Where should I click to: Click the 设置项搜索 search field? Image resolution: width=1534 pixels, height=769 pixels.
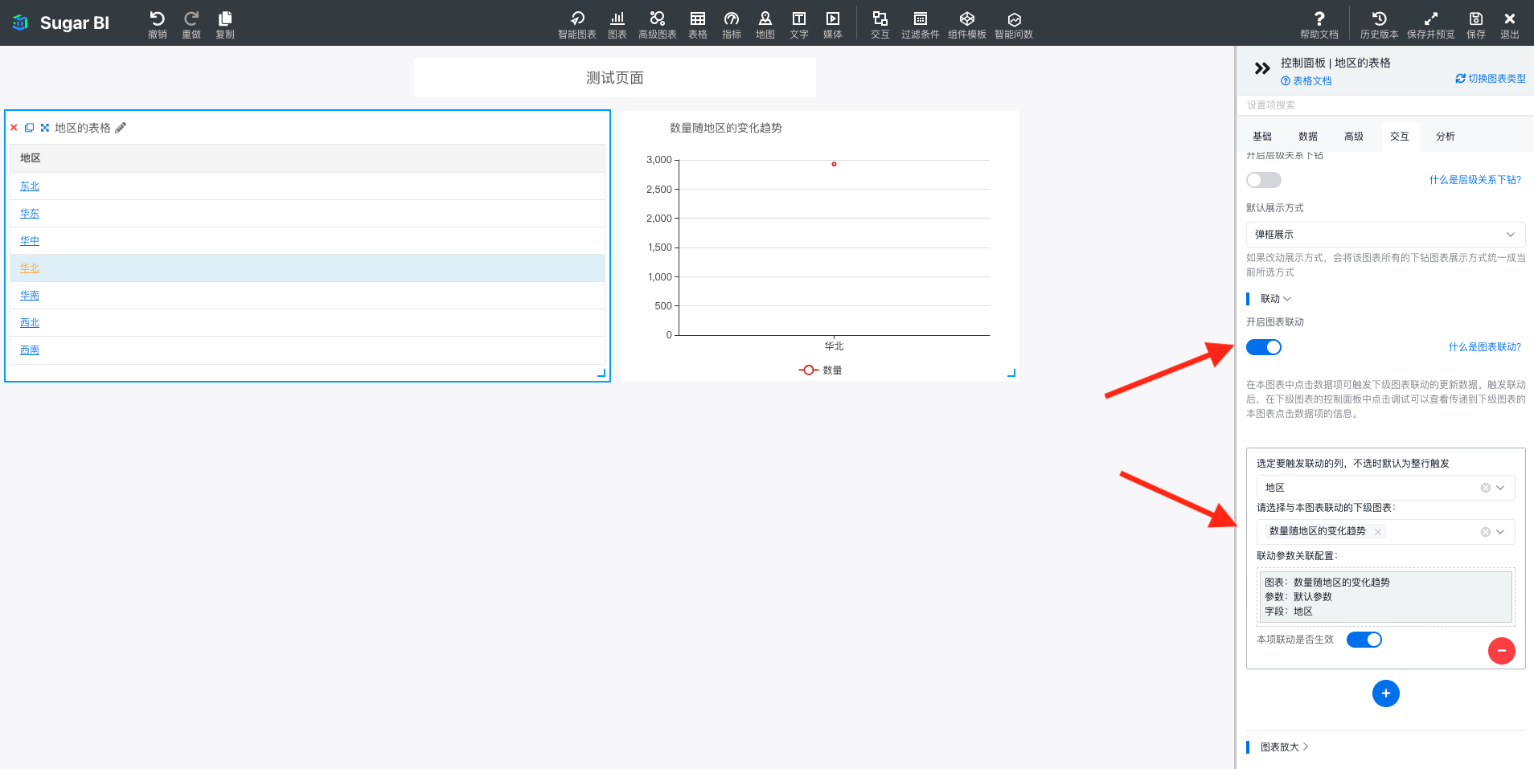point(1386,105)
